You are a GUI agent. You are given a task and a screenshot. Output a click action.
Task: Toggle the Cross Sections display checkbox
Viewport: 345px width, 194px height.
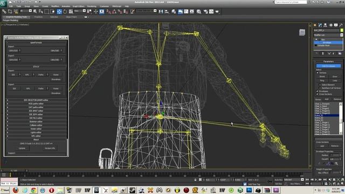(x=318, y=94)
